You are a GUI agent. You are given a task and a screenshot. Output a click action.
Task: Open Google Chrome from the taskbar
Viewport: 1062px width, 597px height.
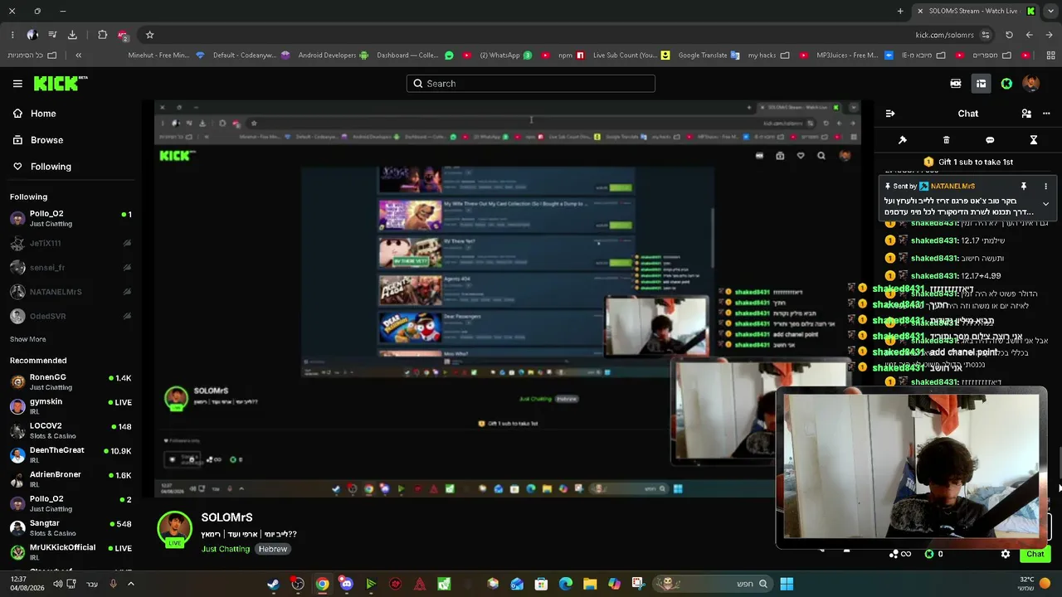coord(322,584)
